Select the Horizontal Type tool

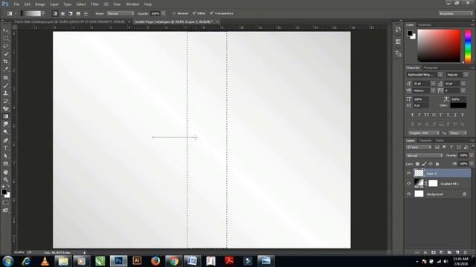click(x=5, y=148)
